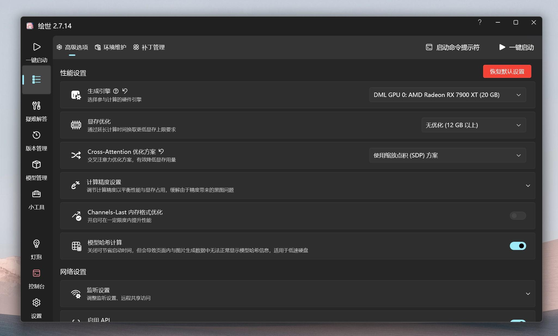
Task: Click help icon next to 生成引擎
Action: coord(116,91)
